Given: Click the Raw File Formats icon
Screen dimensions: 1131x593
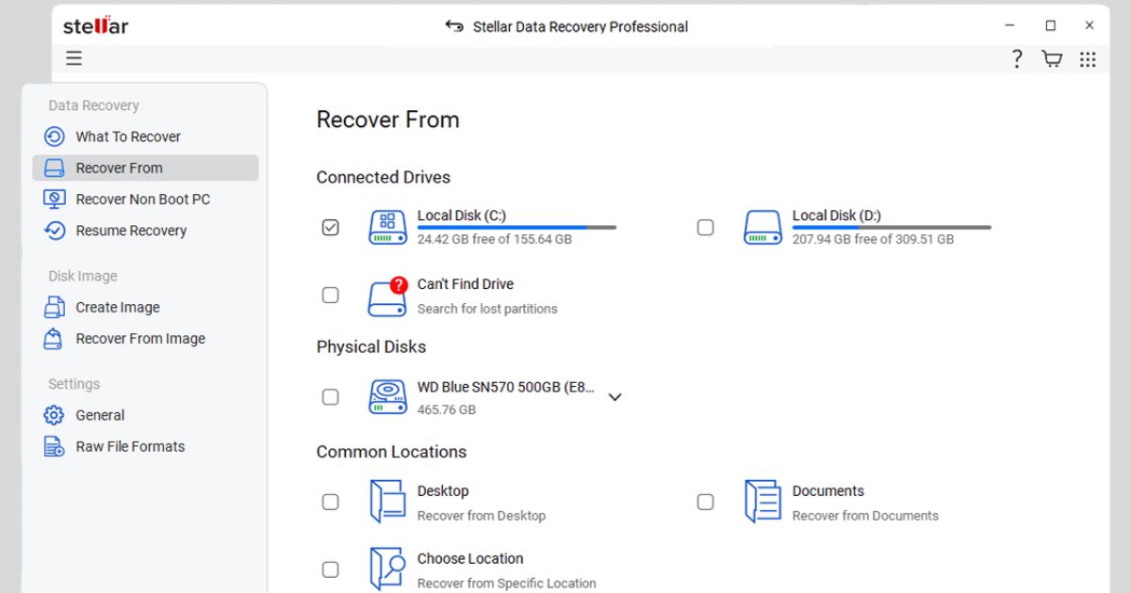Looking at the screenshot, I should point(55,446).
